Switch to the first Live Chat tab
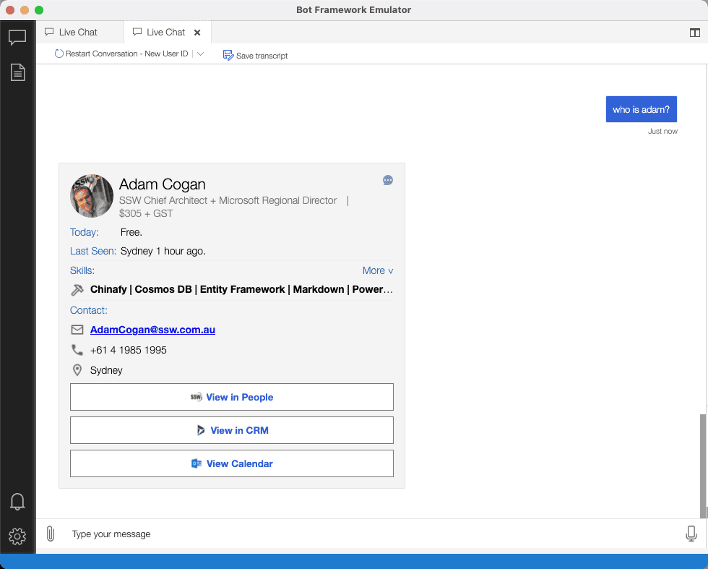708x569 pixels. (78, 32)
